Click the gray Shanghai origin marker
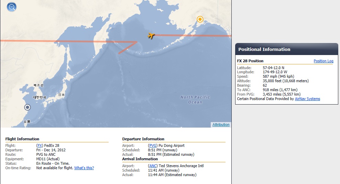Screen dimensions: 340x184 pos(27,107)
